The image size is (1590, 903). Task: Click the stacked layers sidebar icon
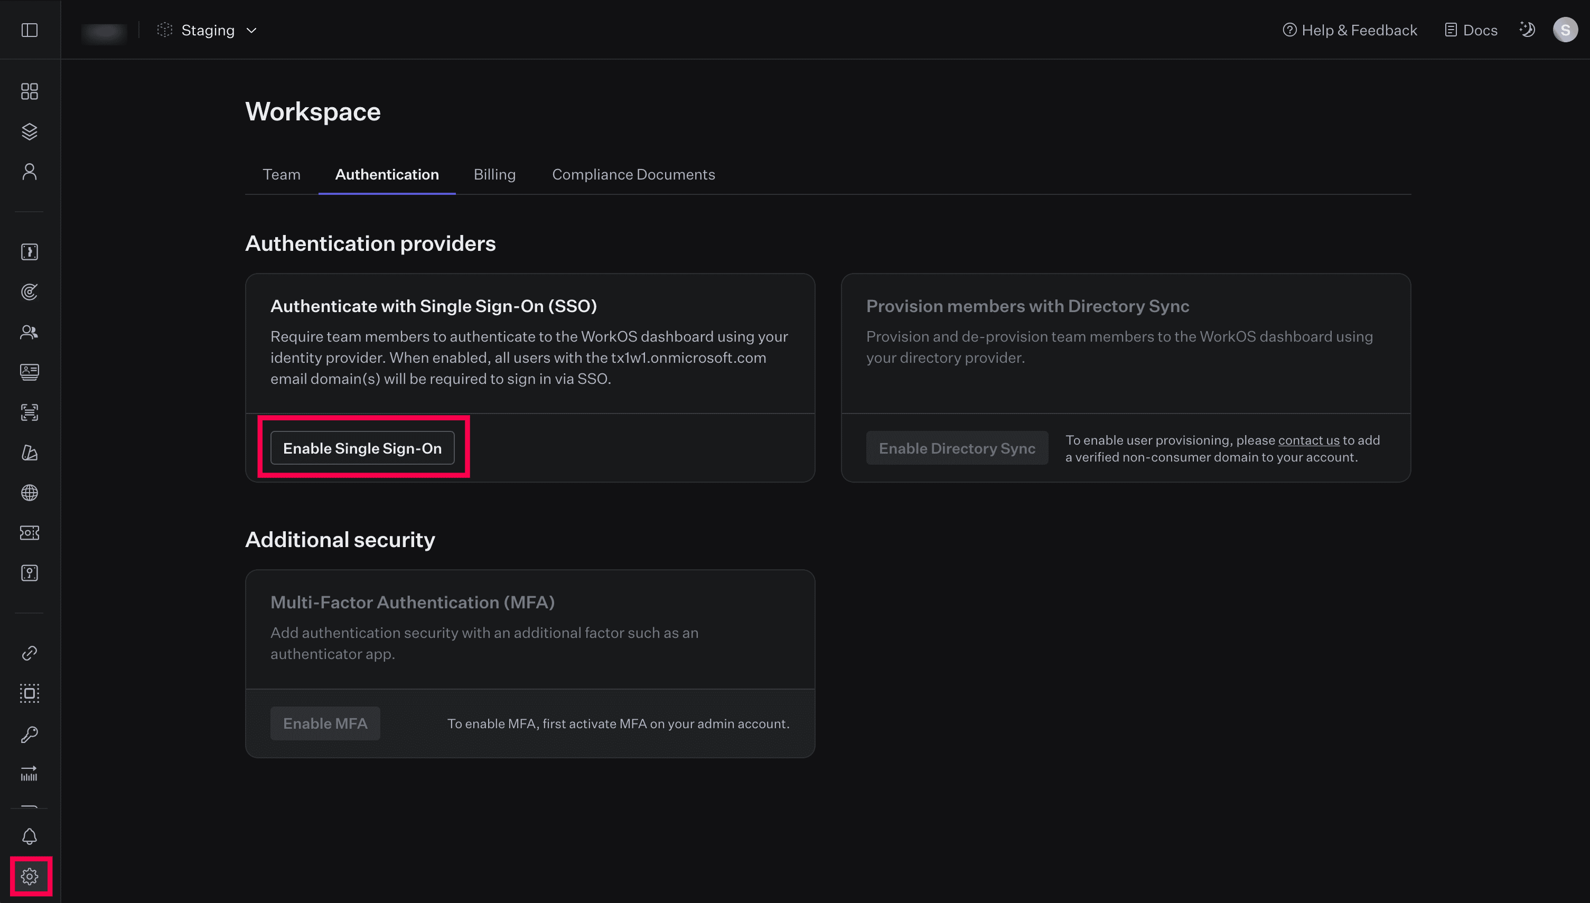[x=29, y=131]
